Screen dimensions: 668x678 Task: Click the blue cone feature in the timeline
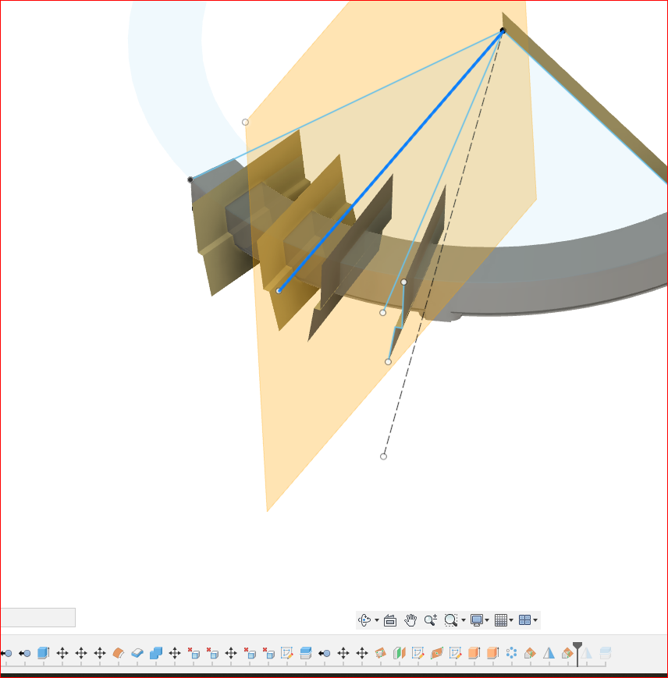point(549,652)
